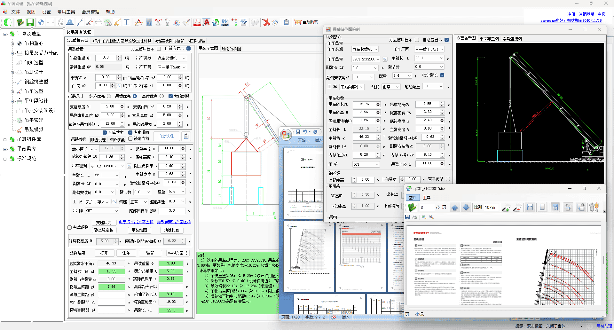Expand the 吊耳设计 tree node

click(12, 72)
